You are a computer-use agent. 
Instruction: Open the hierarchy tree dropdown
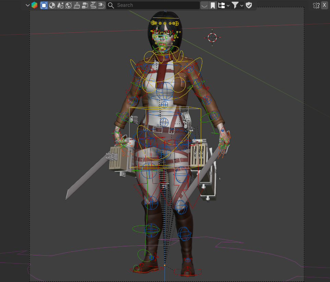click(223, 5)
